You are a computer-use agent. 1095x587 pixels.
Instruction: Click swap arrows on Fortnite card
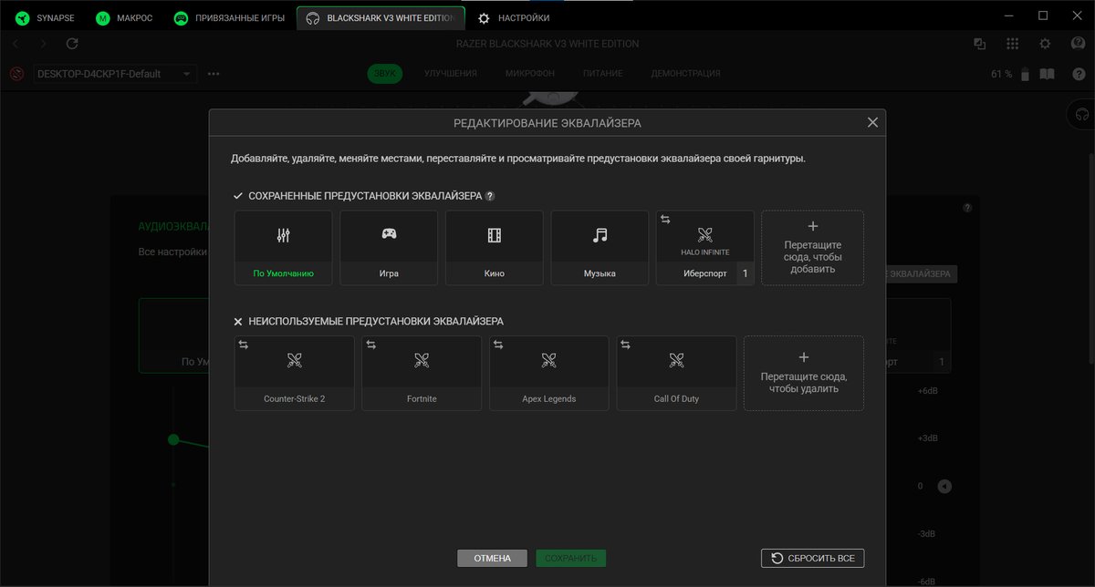[370, 345]
